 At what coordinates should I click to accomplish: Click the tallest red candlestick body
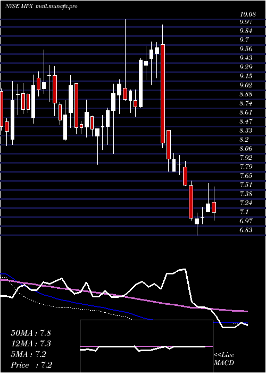pyautogui.click(x=163, y=94)
